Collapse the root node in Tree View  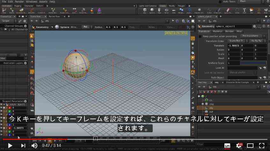199,96
